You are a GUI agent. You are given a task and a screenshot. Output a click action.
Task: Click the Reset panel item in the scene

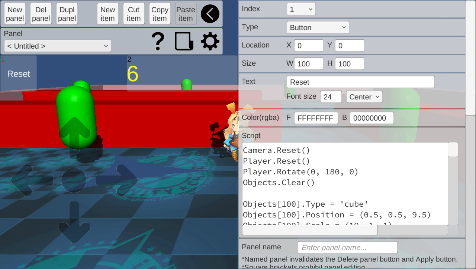[19, 73]
